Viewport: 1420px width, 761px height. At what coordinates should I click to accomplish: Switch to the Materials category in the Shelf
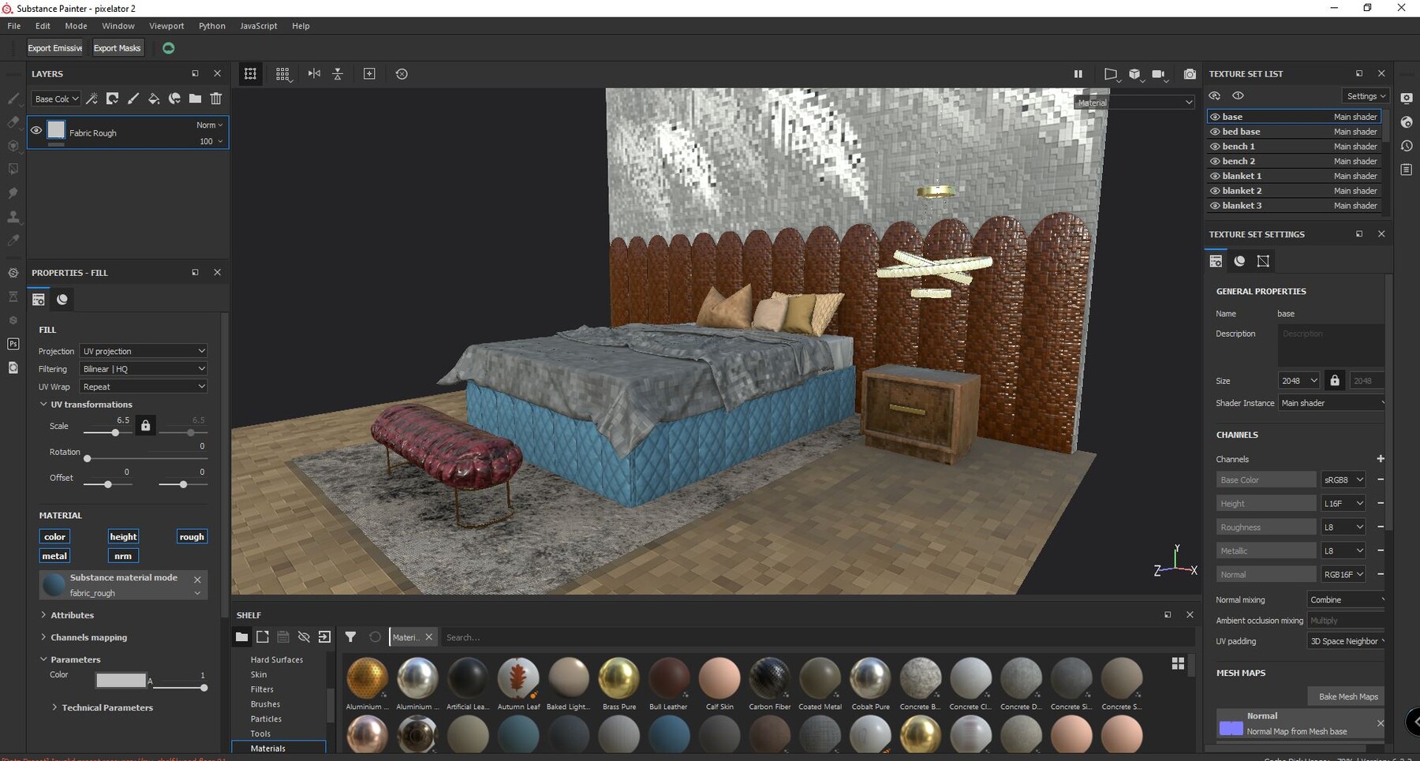pos(268,748)
